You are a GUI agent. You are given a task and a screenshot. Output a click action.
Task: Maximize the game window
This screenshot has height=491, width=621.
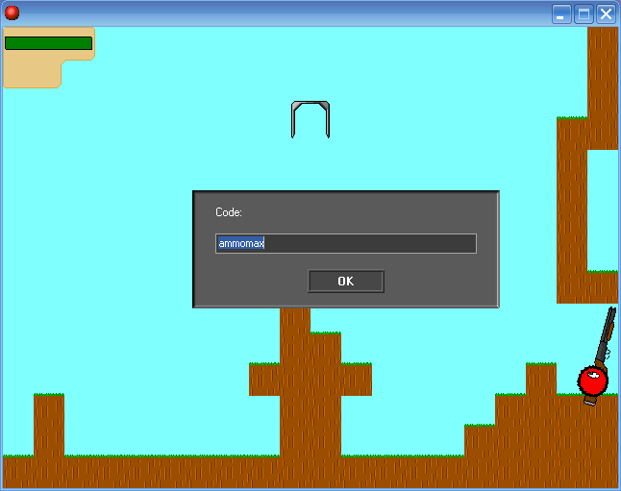pos(584,14)
